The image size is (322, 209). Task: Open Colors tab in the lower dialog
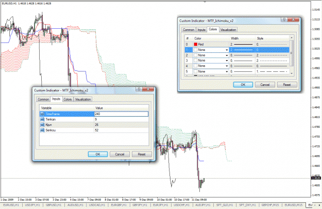pyautogui.click(x=67, y=99)
